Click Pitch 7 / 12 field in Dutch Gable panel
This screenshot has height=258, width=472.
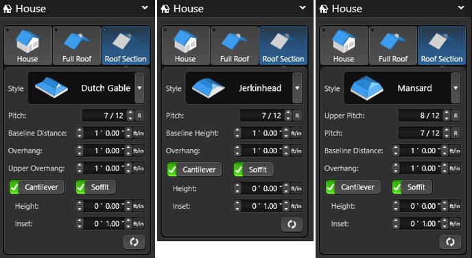pyautogui.click(x=104, y=116)
